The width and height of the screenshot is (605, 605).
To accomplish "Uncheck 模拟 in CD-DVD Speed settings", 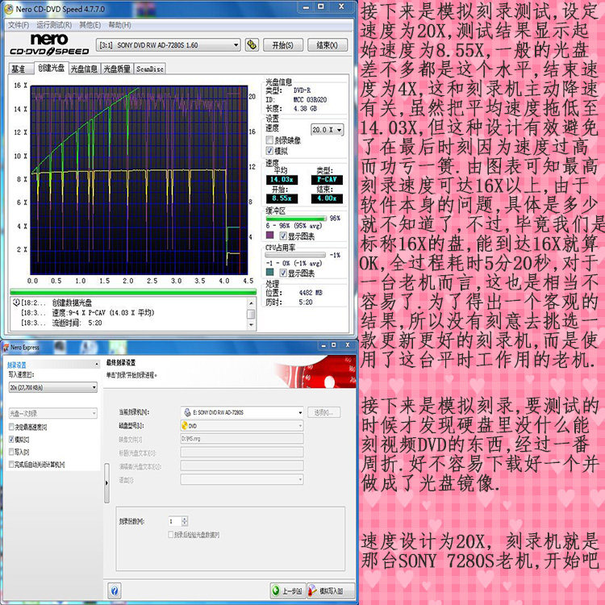I will click(269, 151).
